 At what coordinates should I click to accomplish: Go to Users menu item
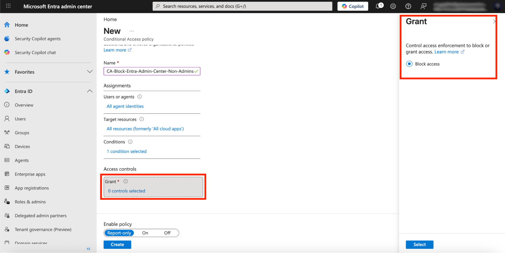tap(20, 119)
